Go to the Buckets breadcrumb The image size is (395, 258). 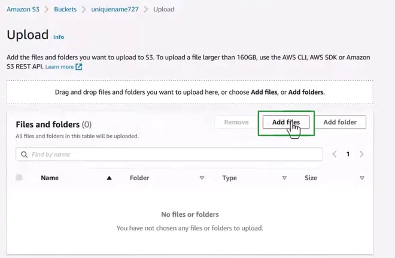pos(65,10)
